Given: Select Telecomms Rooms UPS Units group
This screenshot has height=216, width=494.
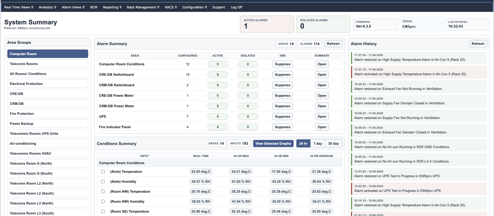Looking at the screenshot, I should [48, 134].
